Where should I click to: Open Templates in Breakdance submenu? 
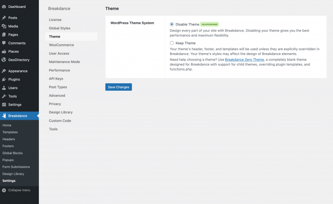10,132
